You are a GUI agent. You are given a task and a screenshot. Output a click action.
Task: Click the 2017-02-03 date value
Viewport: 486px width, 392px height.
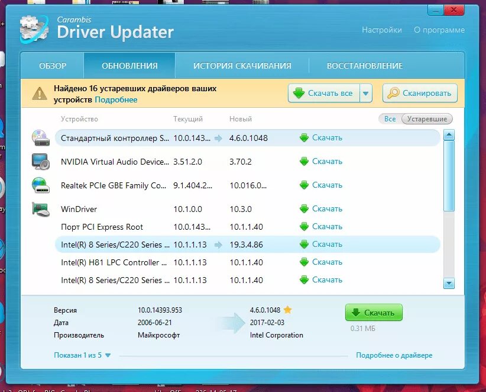pyautogui.click(x=267, y=323)
